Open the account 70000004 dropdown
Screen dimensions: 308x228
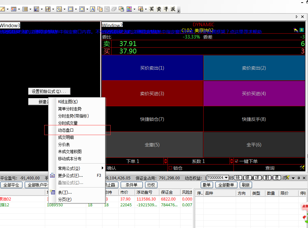(x=227, y=178)
